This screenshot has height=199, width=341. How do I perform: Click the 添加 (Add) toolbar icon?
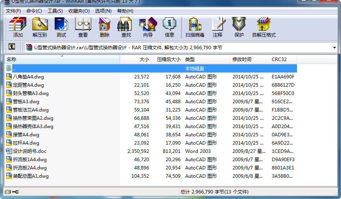point(18,24)
